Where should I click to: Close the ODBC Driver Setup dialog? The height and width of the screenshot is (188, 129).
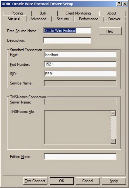pyautogui.click(x=125, y=4)
